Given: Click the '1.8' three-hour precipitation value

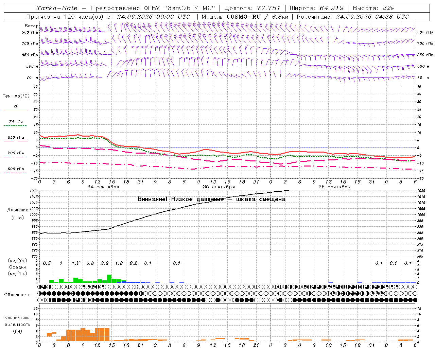Looking at the screenshot, I should [x=119, y=263].
